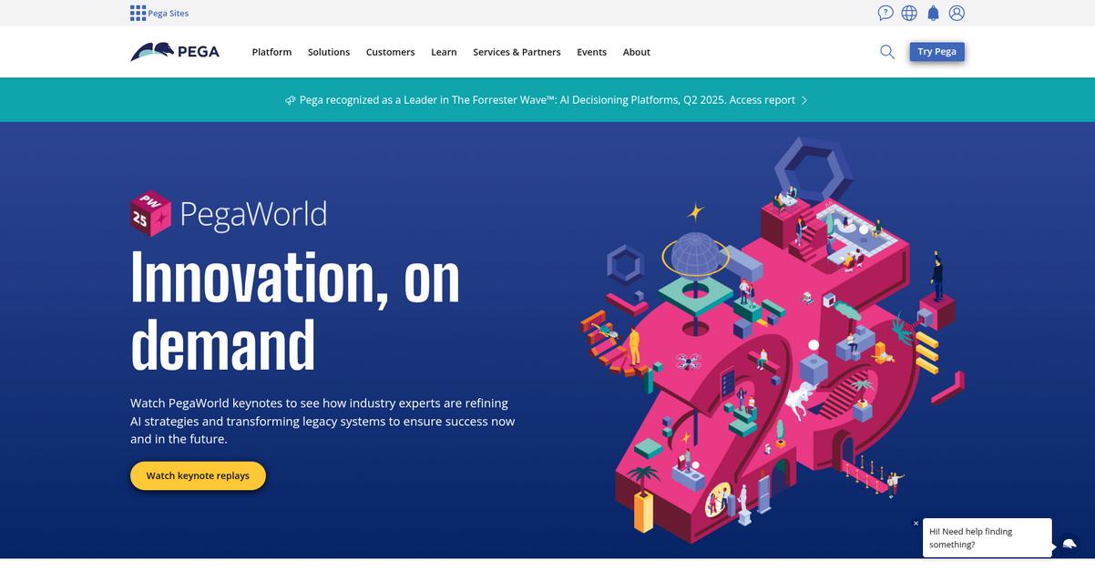Open the globe language selector icon
Image resolution: width=1095 pixels, height=571 pixels.
(x=909, y=13)
